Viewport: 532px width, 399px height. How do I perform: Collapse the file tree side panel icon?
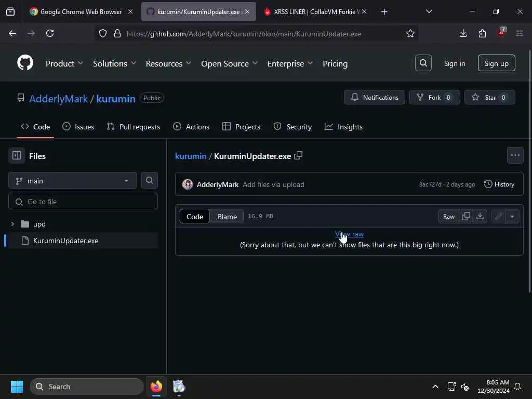click(x=17, y=156)
